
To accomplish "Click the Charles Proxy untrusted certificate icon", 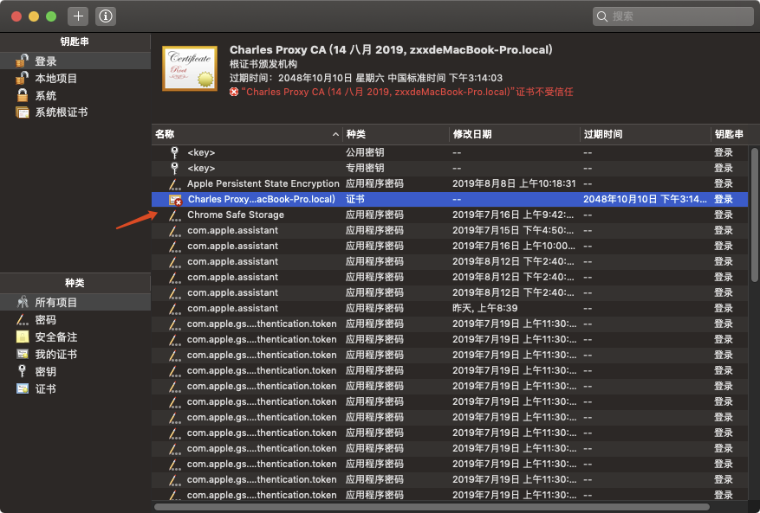I will click(x=175, y=199).
